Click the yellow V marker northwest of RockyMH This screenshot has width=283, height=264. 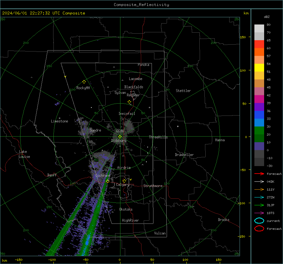tap(65, 77)
